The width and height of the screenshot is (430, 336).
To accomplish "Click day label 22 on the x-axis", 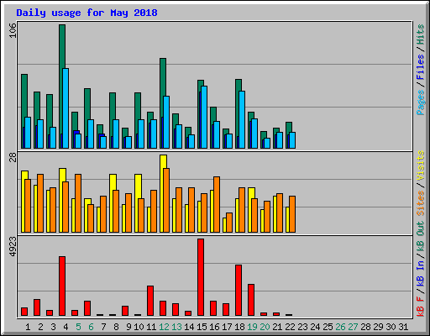I will click(x=290, y=327).
